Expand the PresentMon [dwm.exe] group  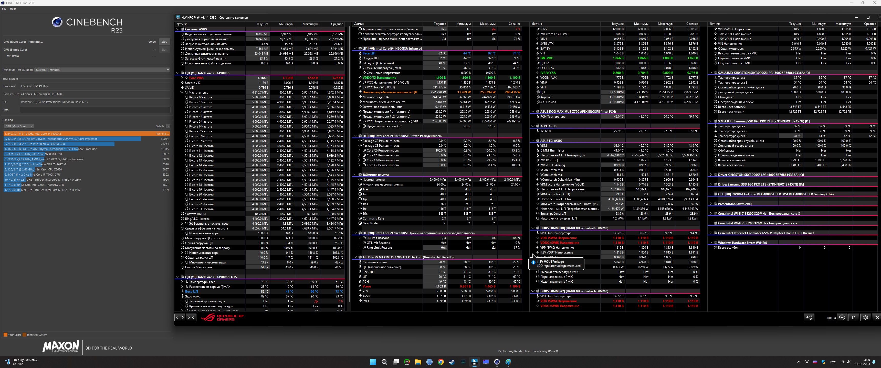pos(711,204)
